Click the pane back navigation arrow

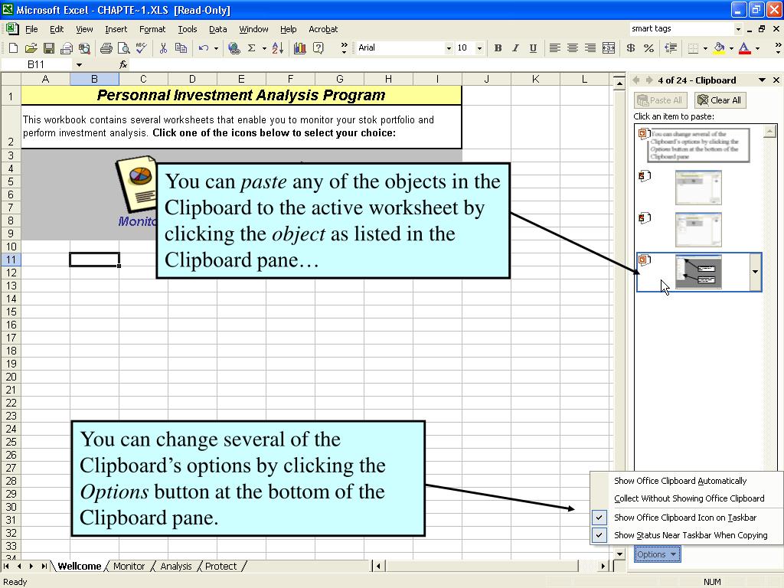click(x=636, y=80)
